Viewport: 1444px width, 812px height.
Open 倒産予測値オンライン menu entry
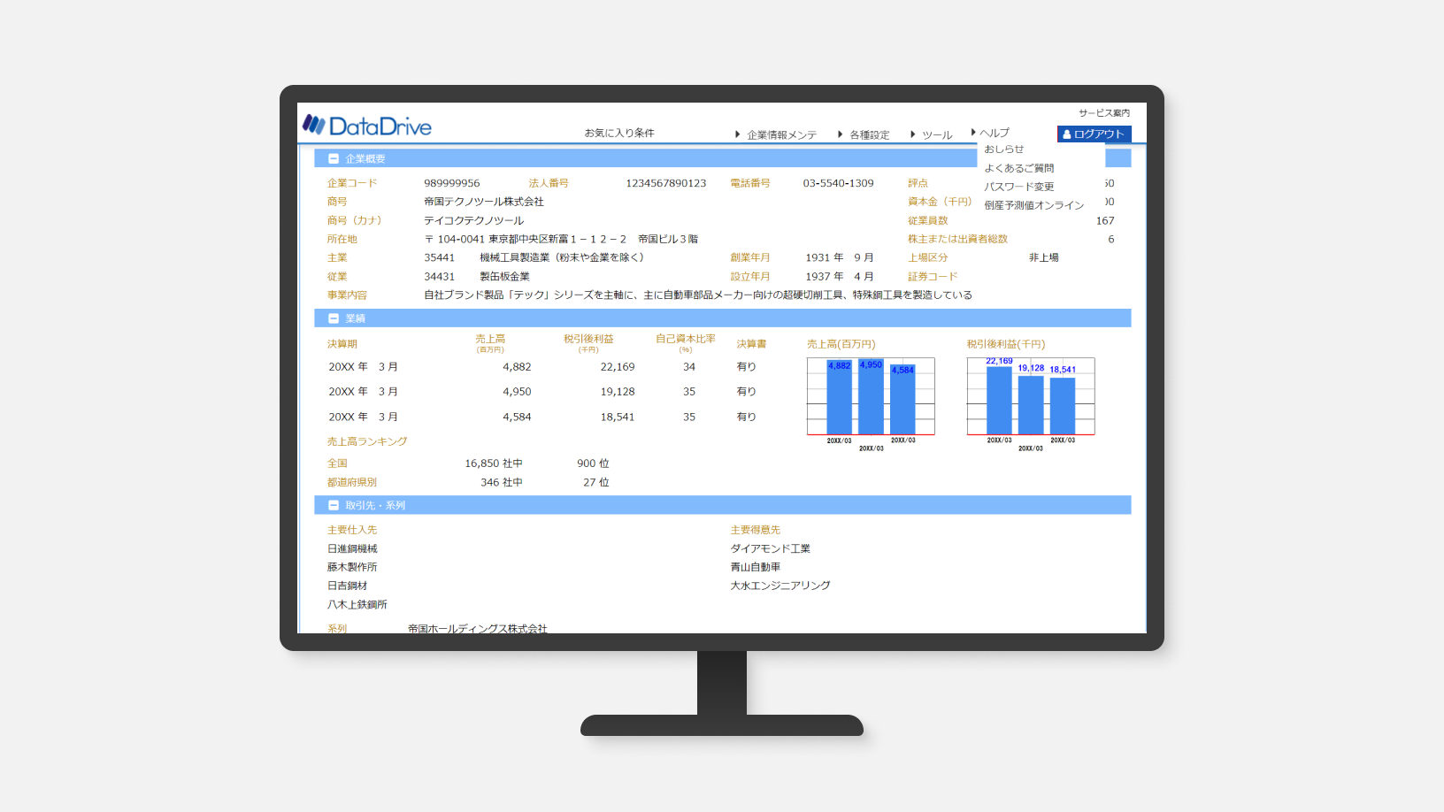pyautogui.click(x=1033, y=205)
